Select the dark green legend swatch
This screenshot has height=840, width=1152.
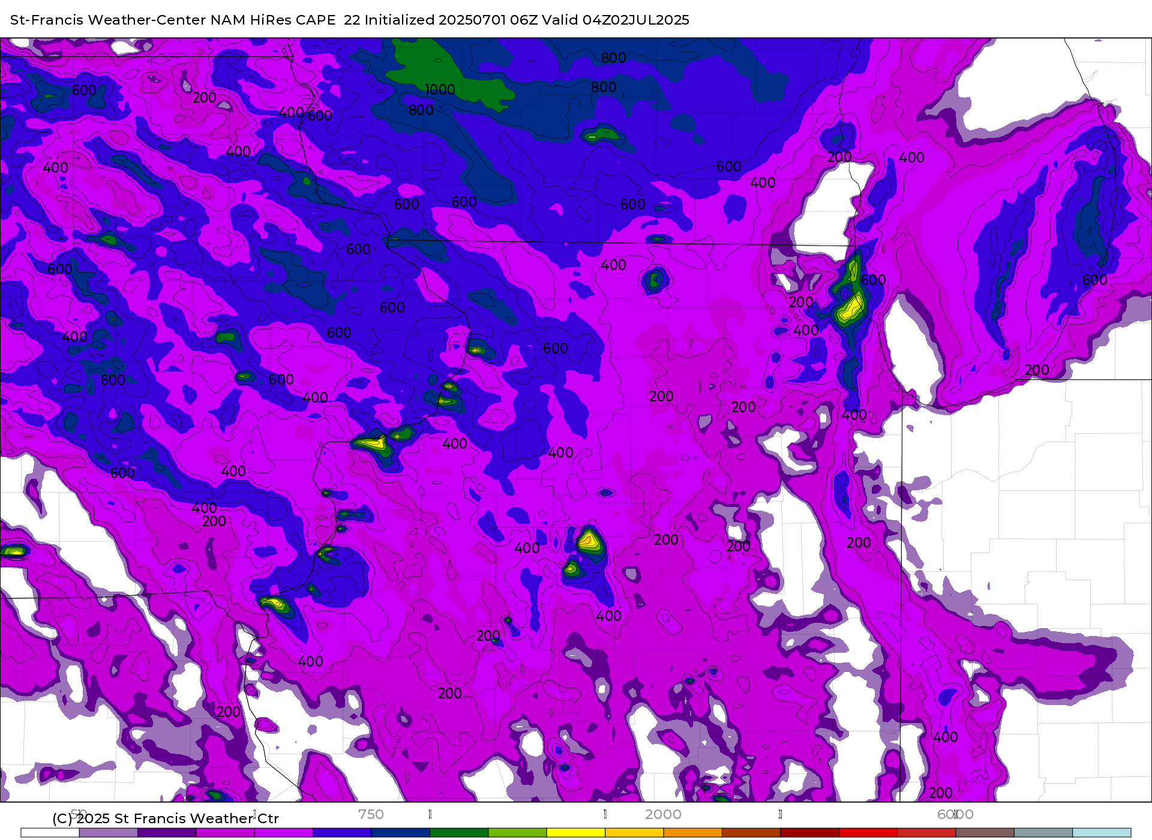tap(459, 833)
